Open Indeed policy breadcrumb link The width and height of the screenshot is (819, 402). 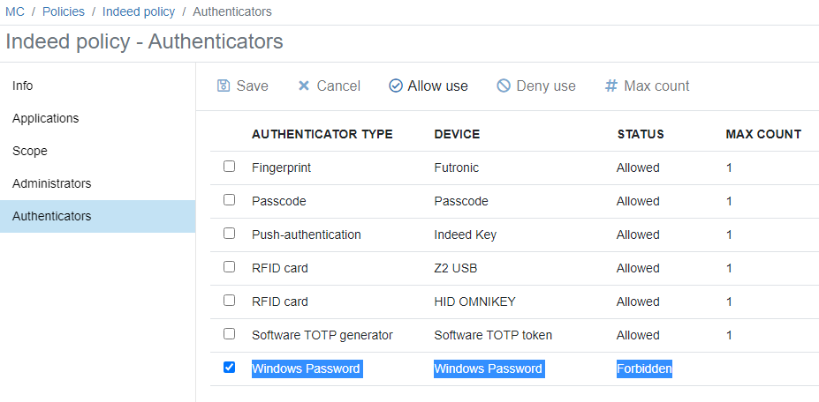[139, 11]
